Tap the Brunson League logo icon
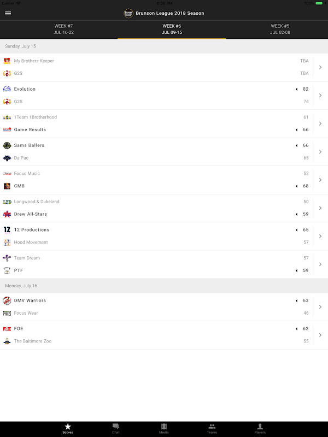This screenshot has width=328, height=437. coord(128,13)
